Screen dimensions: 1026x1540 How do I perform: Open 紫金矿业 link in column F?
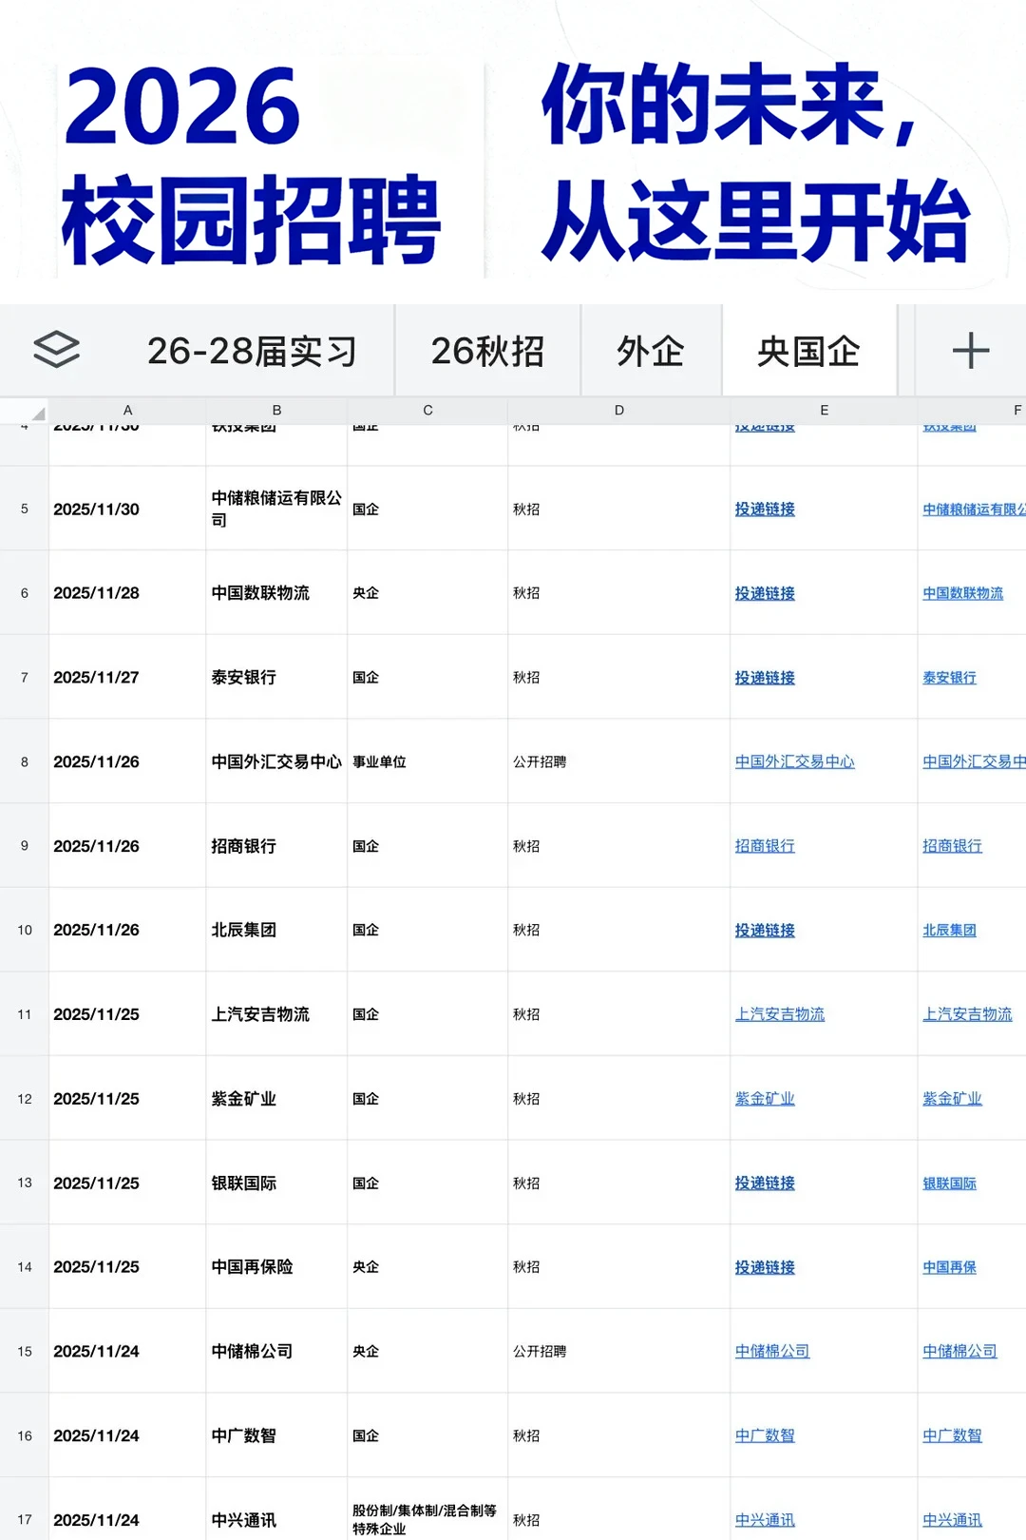point(952,1099)
